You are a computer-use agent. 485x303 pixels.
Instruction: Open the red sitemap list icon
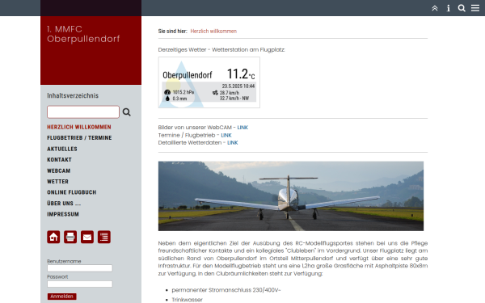tap(104, 237)
